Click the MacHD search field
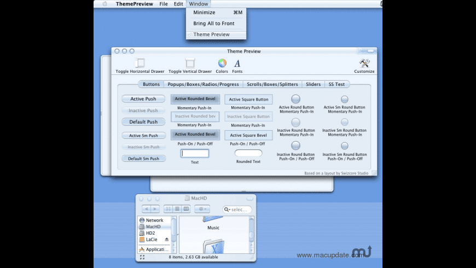This screenshot has width=476, height=268. pos(237,209)
